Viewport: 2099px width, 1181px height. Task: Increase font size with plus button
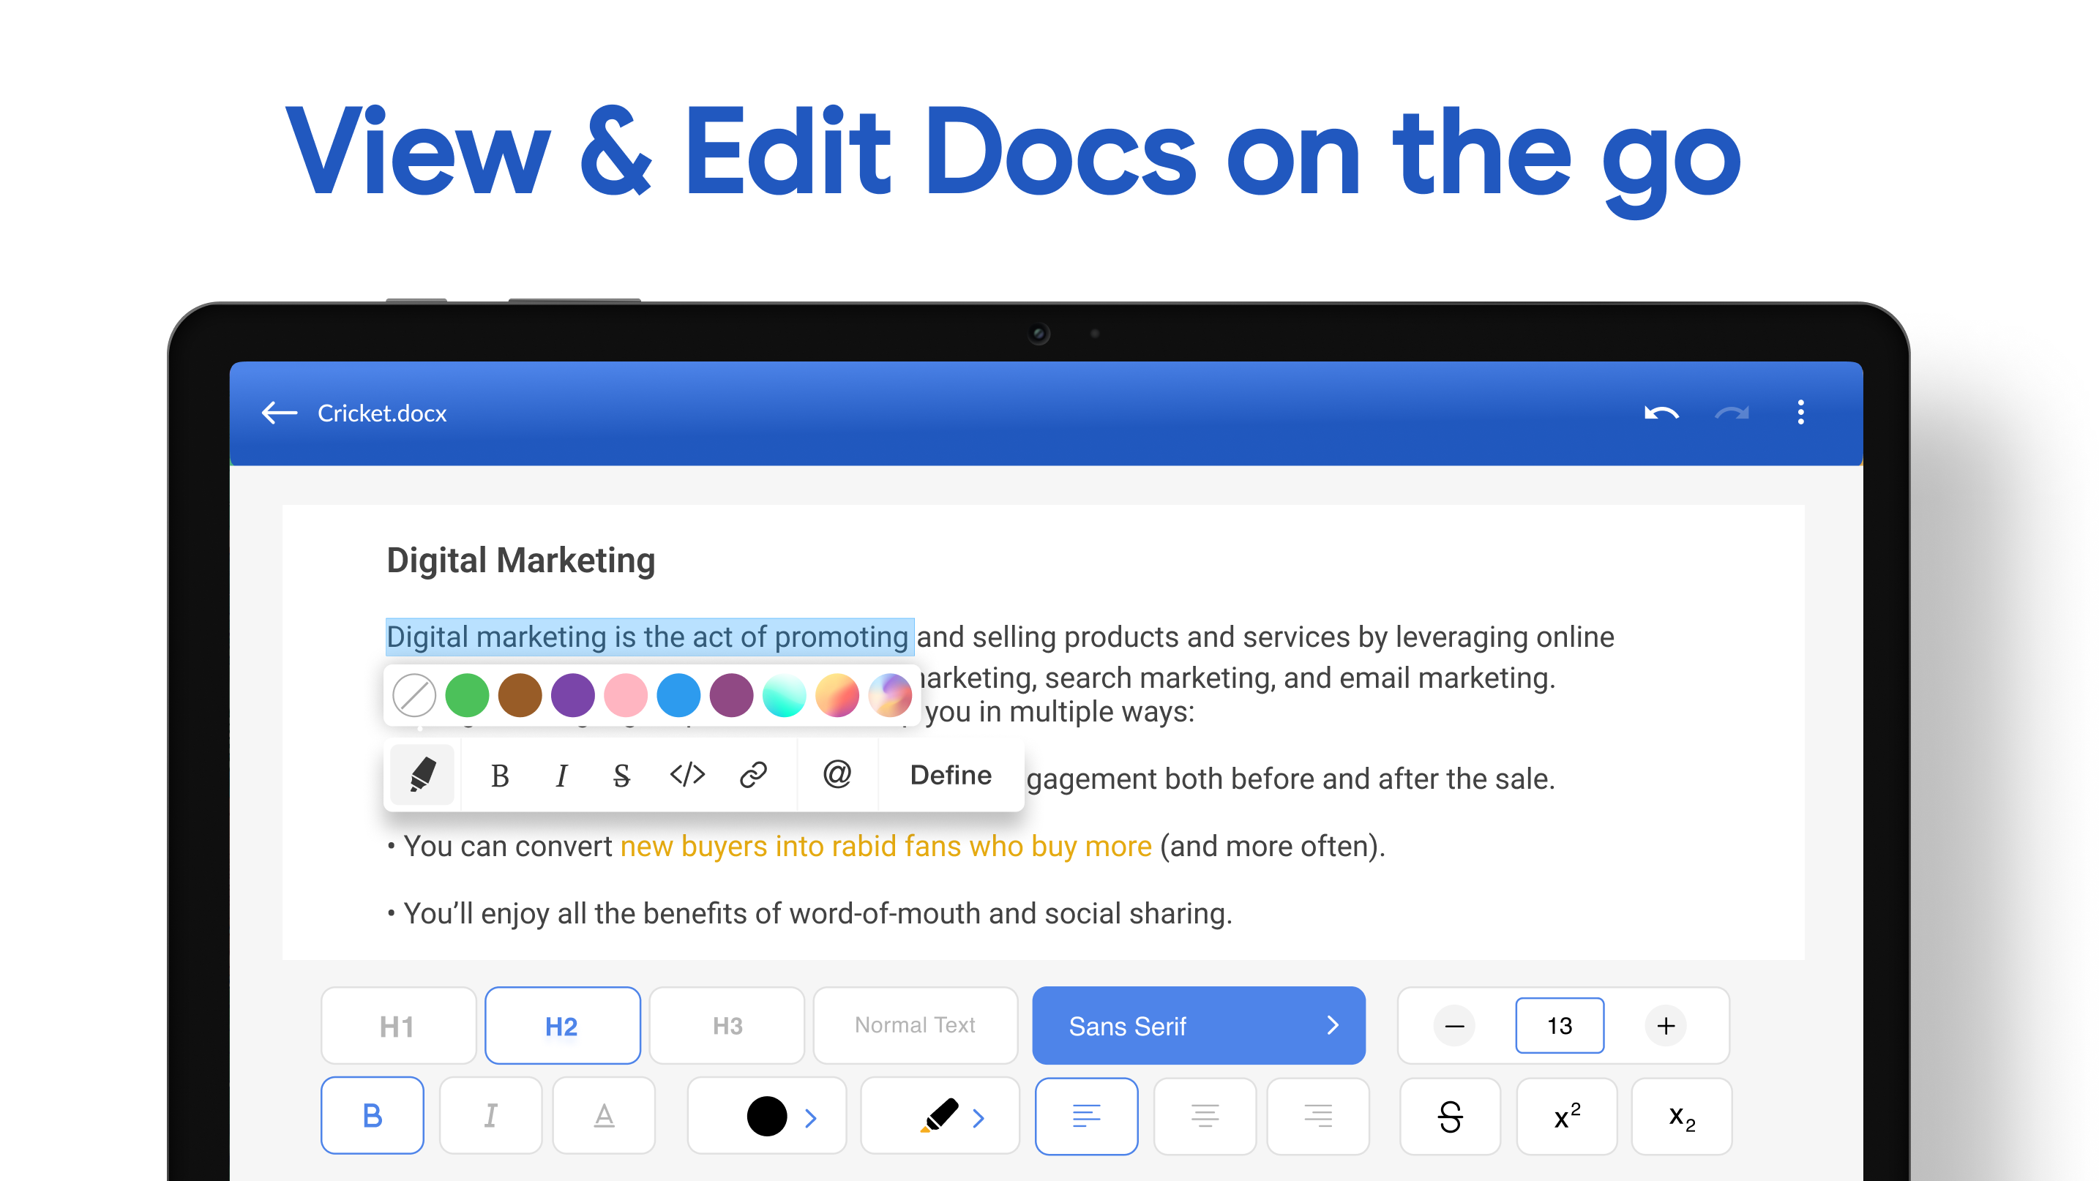click(x=1666, y=1027)
